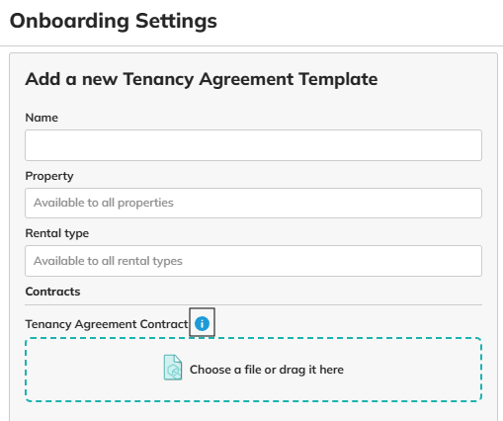Click the teal document icon in upload area

pyautogui.click(x=173, y=368)
